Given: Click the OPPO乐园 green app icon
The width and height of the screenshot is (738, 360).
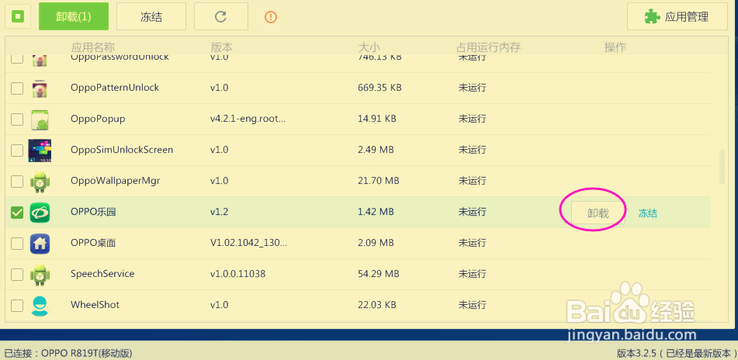Looking at the screenshot, I should (40, 213).
